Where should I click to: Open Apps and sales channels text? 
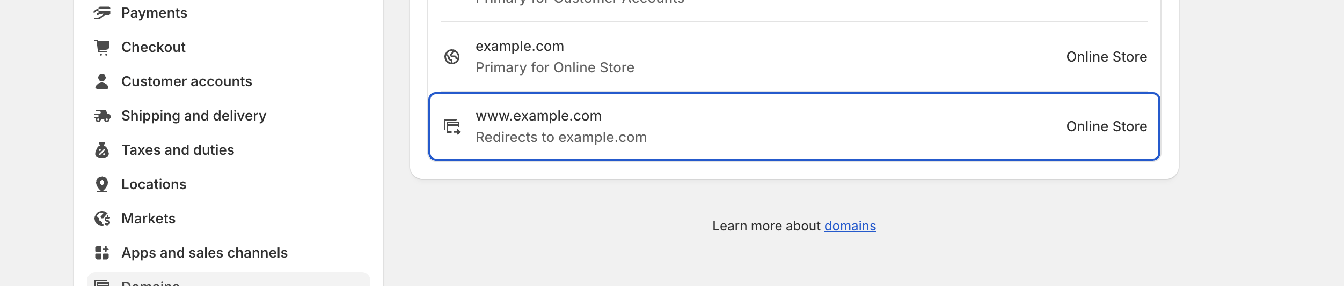click(x=204, y=253)
